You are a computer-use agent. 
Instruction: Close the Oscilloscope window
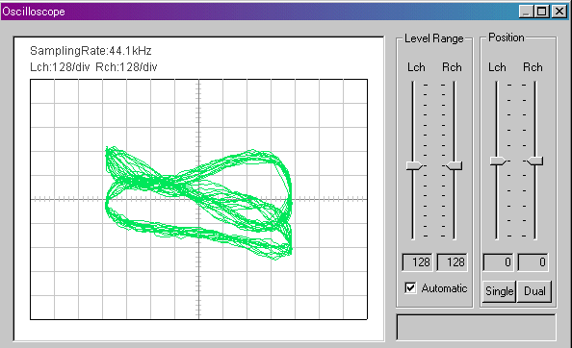[x=559, y=12]
